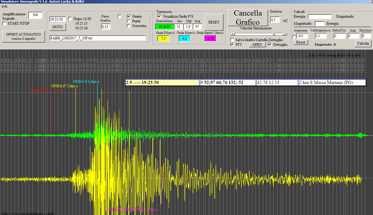
Task: Click the Calcola button
Action: pyautogui.click(x=363, y=43)
